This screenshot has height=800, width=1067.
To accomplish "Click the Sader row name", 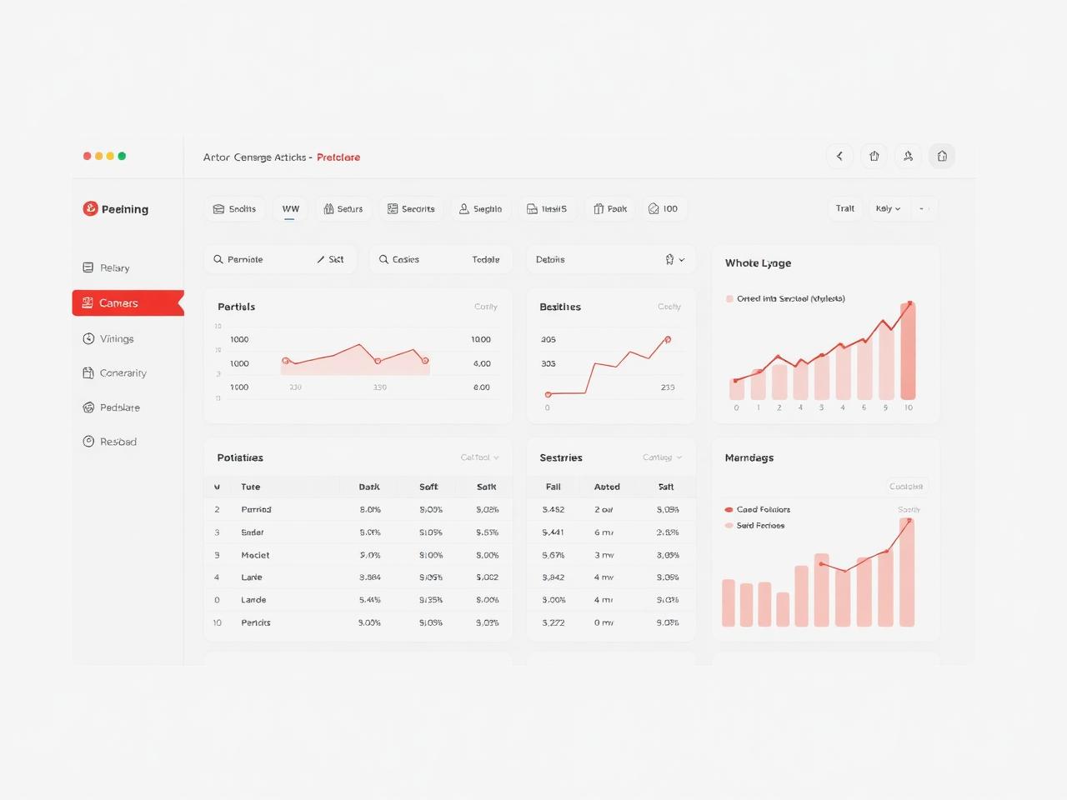I will click(x=253, y=532).
